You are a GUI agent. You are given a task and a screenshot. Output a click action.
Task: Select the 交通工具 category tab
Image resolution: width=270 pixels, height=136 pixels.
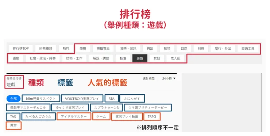coord(248,49)
